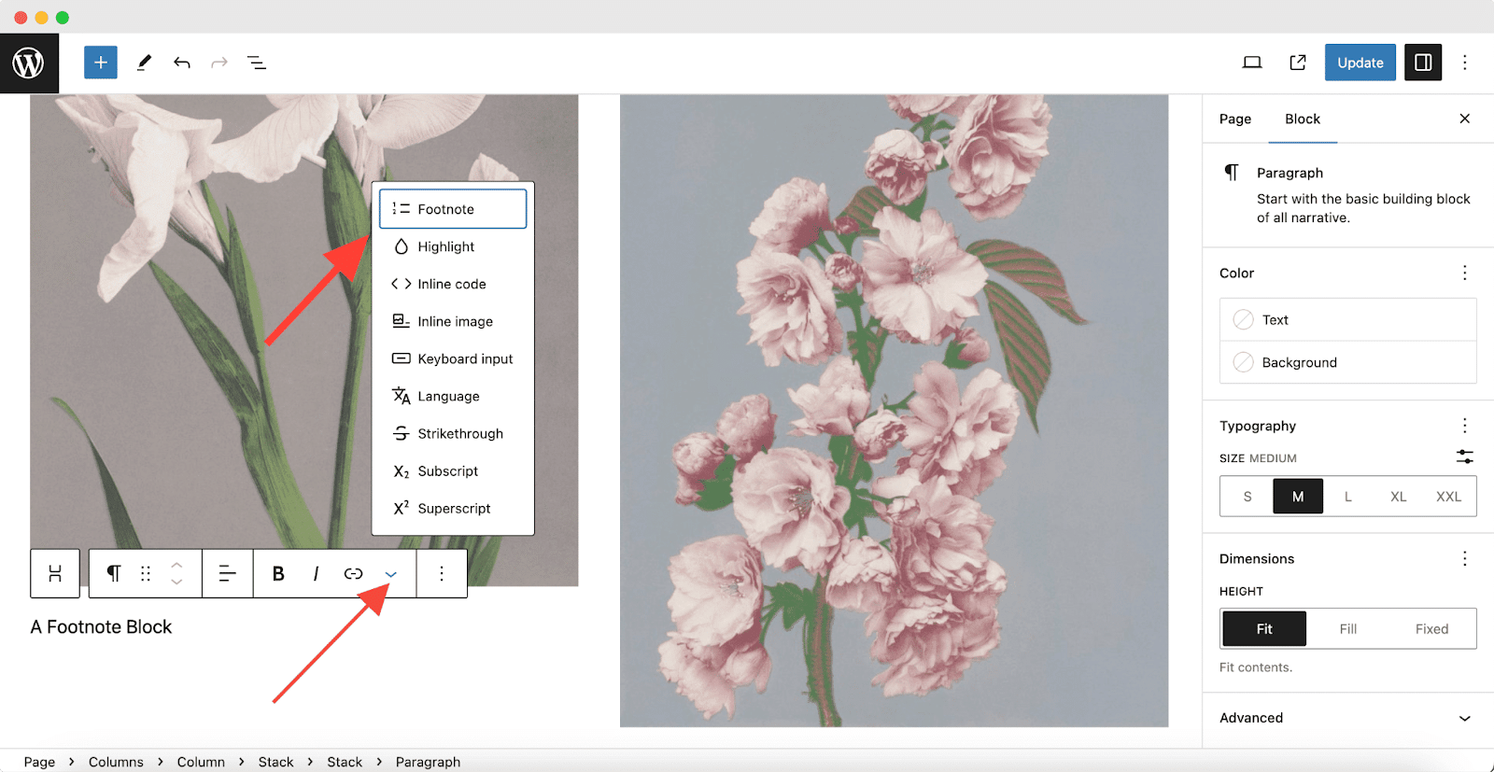Undo the last change

(182, 63)
